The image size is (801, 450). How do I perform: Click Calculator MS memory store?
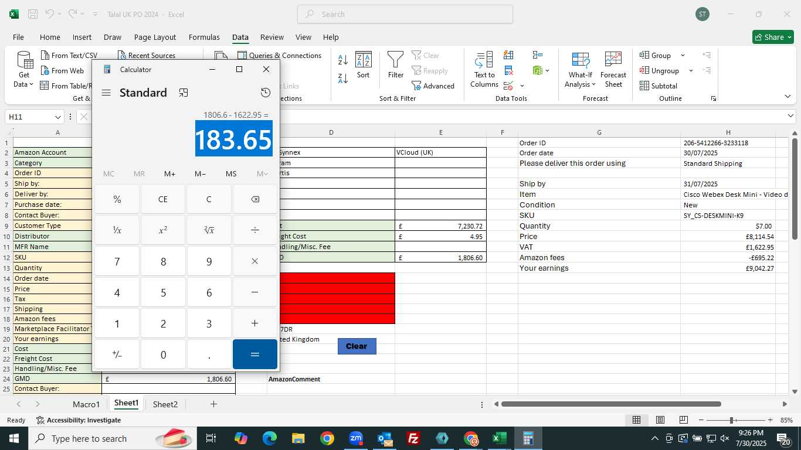(x=231, y=173)
